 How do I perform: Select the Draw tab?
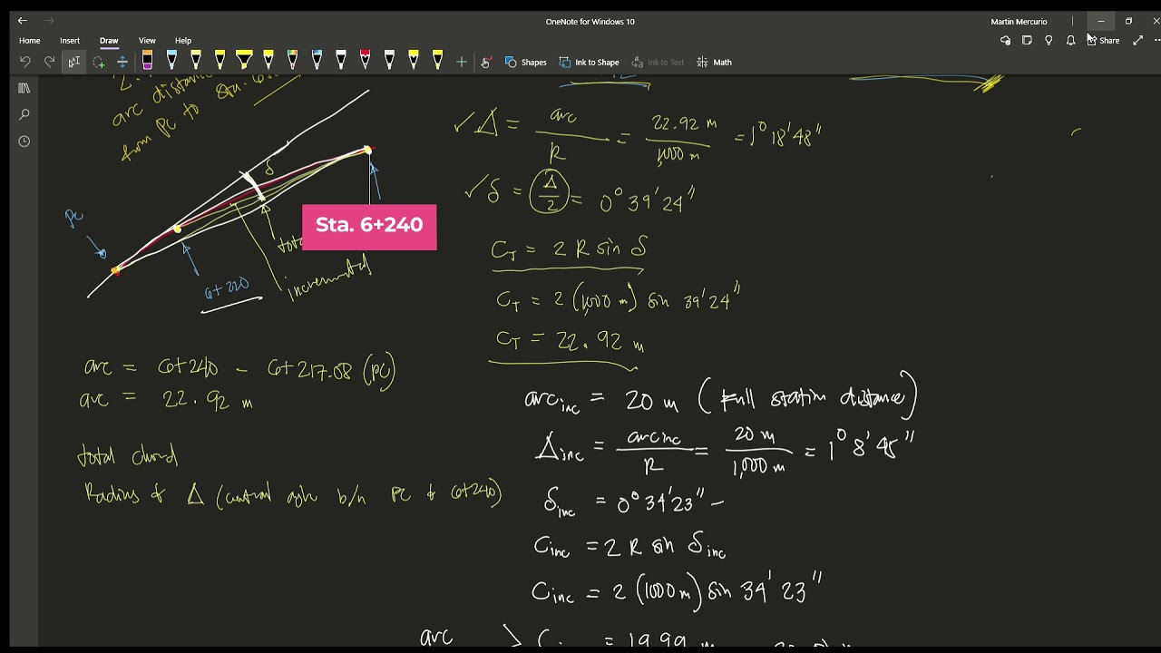[x=109, y=41]
